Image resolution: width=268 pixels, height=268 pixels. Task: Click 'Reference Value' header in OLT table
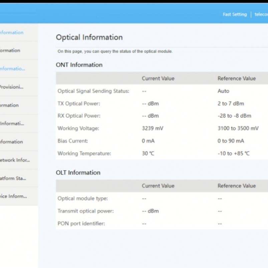pyautogui.click(x=236, y=186)
